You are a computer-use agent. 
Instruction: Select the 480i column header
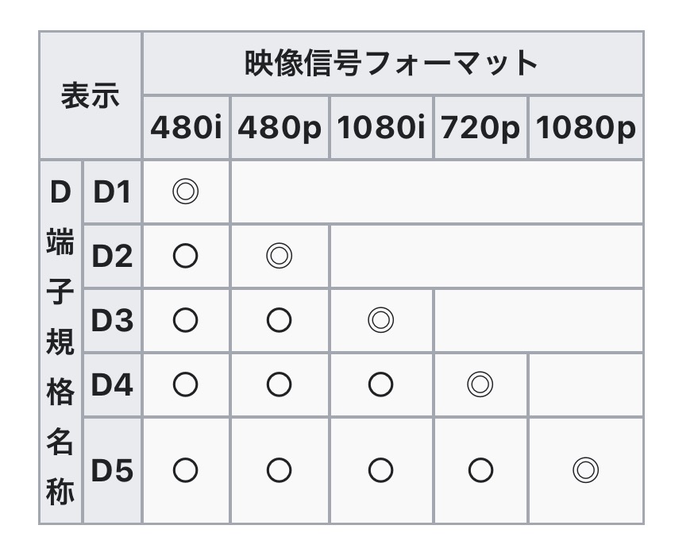pos(186,128)
